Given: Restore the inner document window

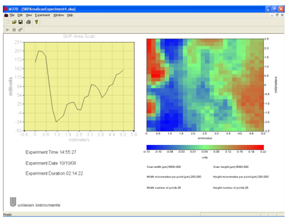Looking at the screenshot, I should (277, 15).
